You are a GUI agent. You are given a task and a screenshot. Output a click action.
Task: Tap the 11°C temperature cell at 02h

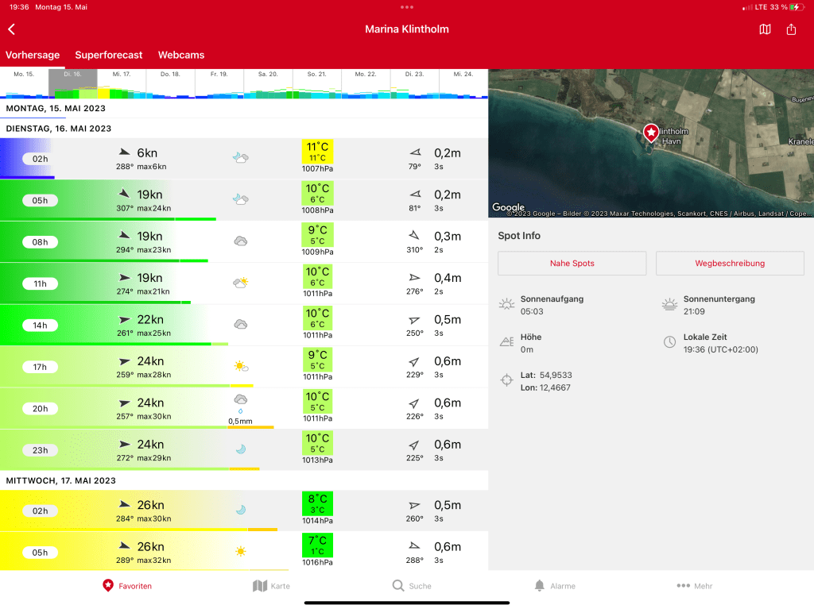click(x=318, y=152)
